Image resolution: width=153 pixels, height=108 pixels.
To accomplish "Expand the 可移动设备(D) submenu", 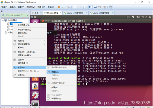I will tap(30, 44).
